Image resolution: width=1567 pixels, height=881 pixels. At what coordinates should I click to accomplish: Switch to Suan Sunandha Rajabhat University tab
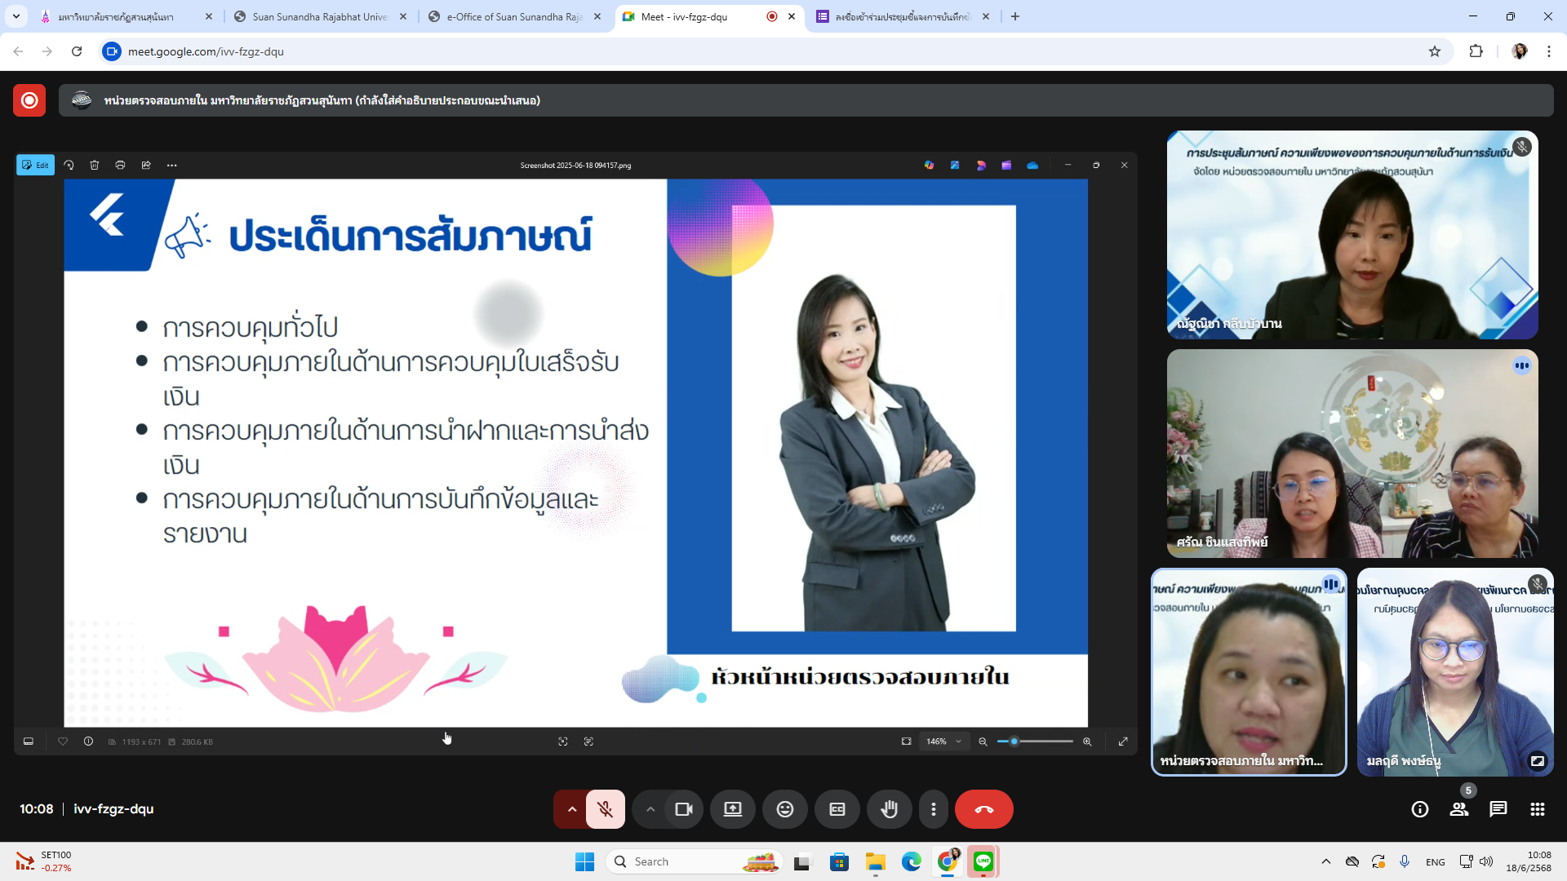[318, 16]
